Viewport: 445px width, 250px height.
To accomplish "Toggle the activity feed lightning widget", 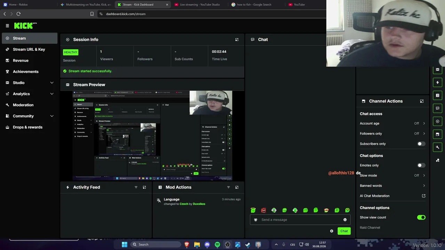I will click(438, 82).
